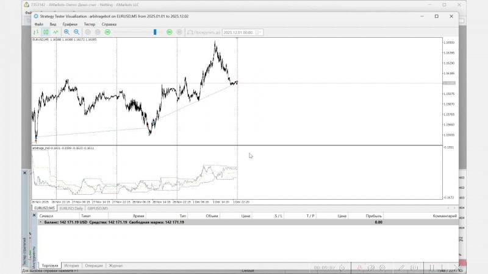
Task: Open the Графики menu
Action: tap(70, 24)
